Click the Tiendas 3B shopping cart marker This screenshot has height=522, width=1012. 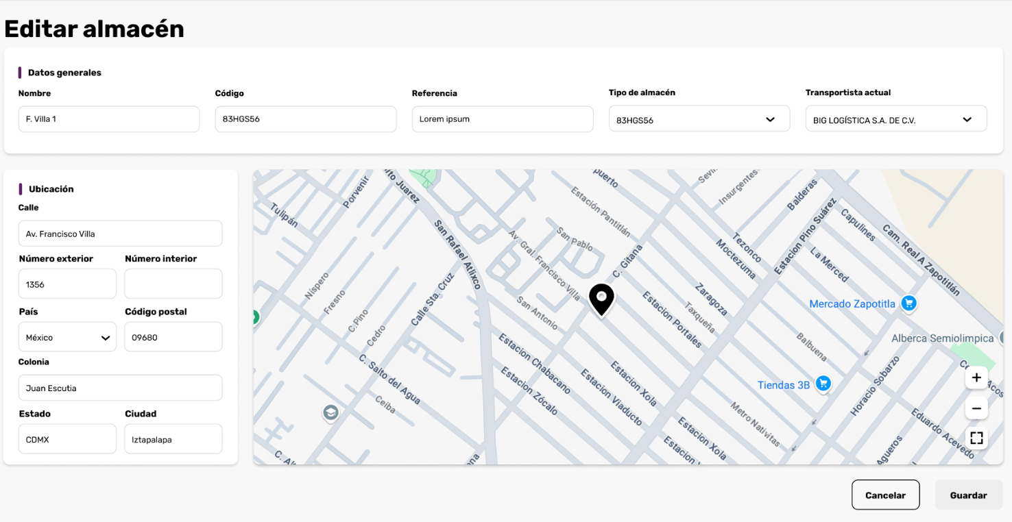823,384
